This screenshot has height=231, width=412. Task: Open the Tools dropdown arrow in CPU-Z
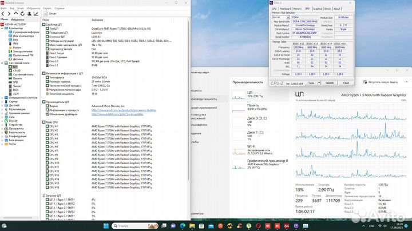[x=319, y=83]
